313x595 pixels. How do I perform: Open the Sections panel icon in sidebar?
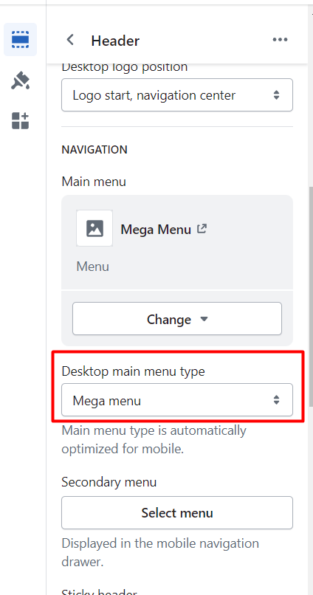click(20, 39)
